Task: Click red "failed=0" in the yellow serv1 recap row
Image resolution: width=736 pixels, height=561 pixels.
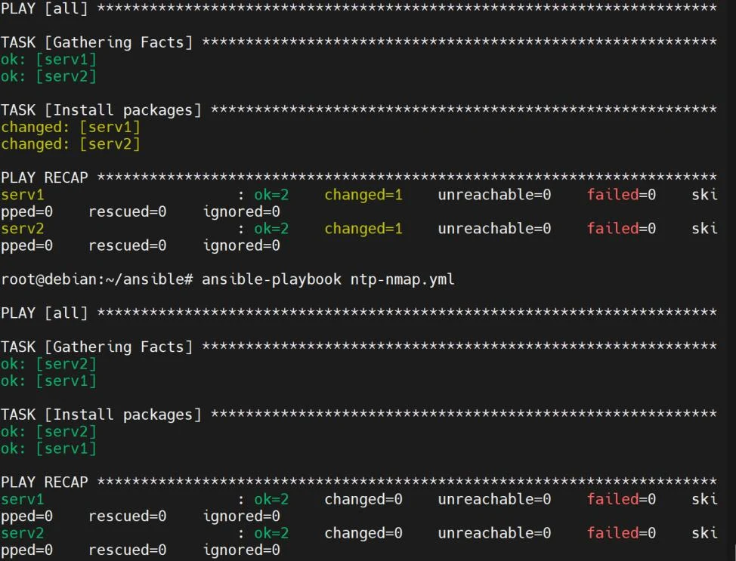Action: [x=621, y=195]
